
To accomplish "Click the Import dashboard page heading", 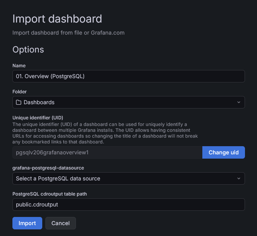I will [57, 19].
